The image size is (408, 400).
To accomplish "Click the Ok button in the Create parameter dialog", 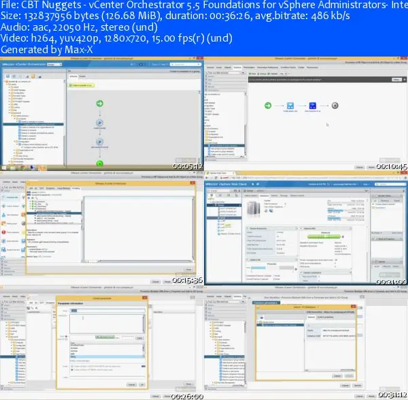I will (x=142, y=384).
